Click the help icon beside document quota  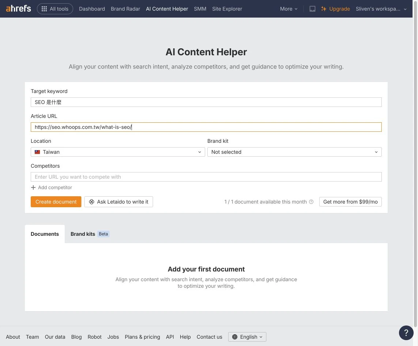[x=311, y=202]
